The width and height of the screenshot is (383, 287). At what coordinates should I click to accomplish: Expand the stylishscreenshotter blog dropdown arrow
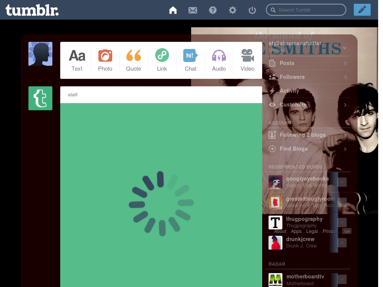[x=344, y=47]
